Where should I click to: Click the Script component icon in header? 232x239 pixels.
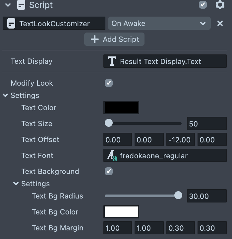pyautogui.click(x=22, y=5)
